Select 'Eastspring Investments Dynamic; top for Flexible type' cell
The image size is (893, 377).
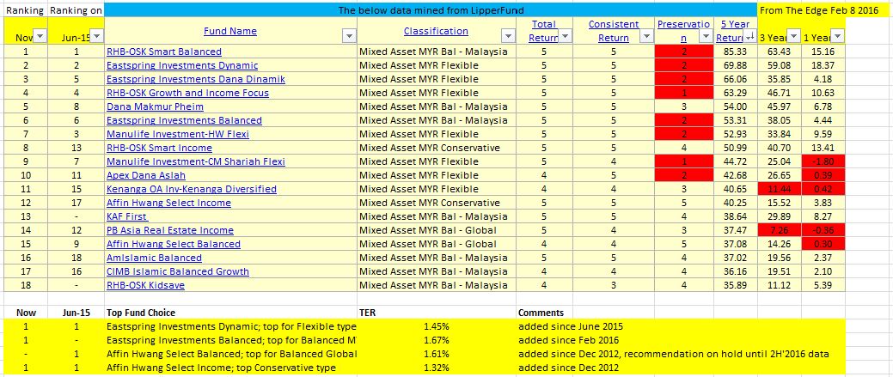230,326
